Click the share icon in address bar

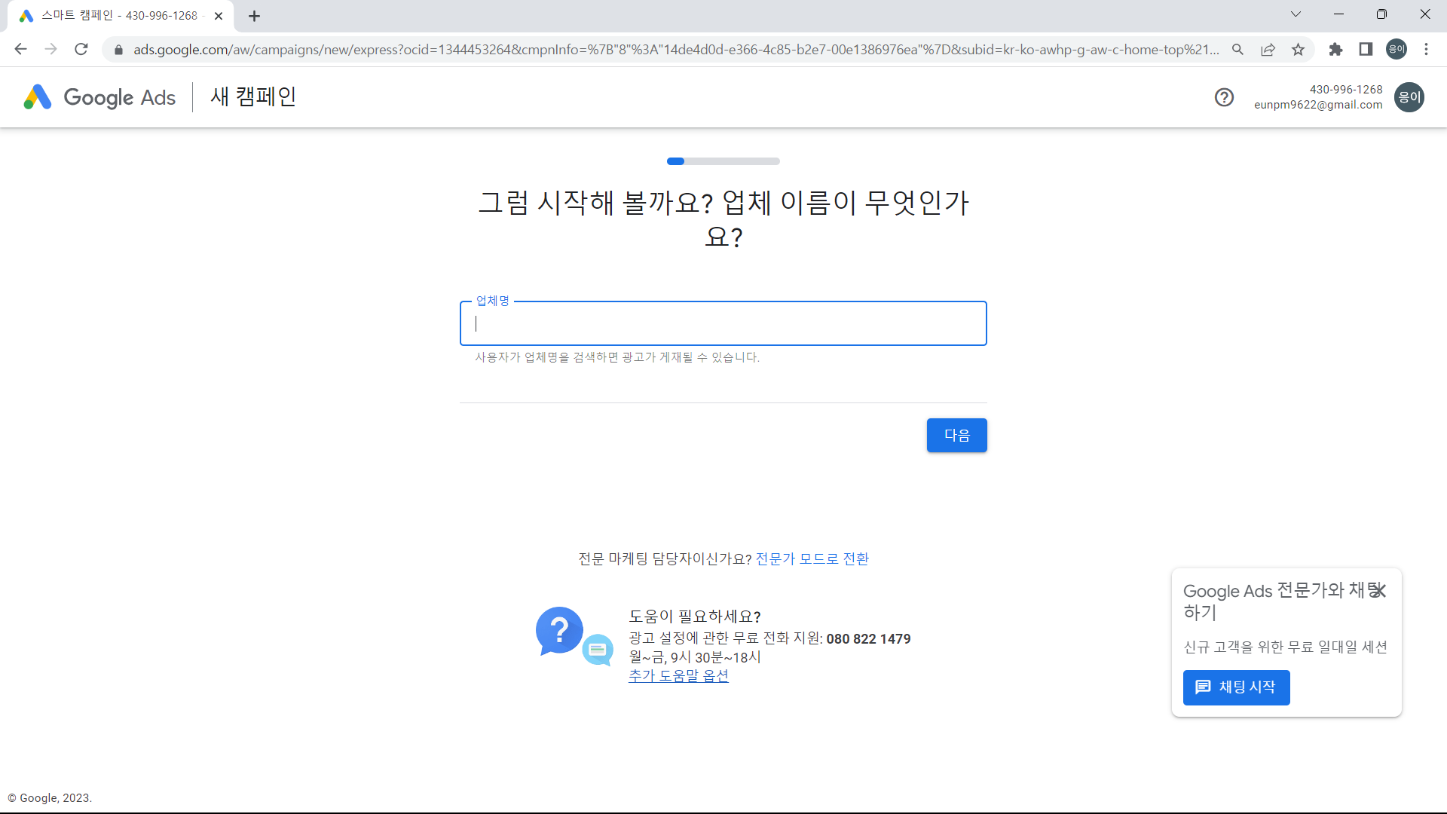(1268, 49)
